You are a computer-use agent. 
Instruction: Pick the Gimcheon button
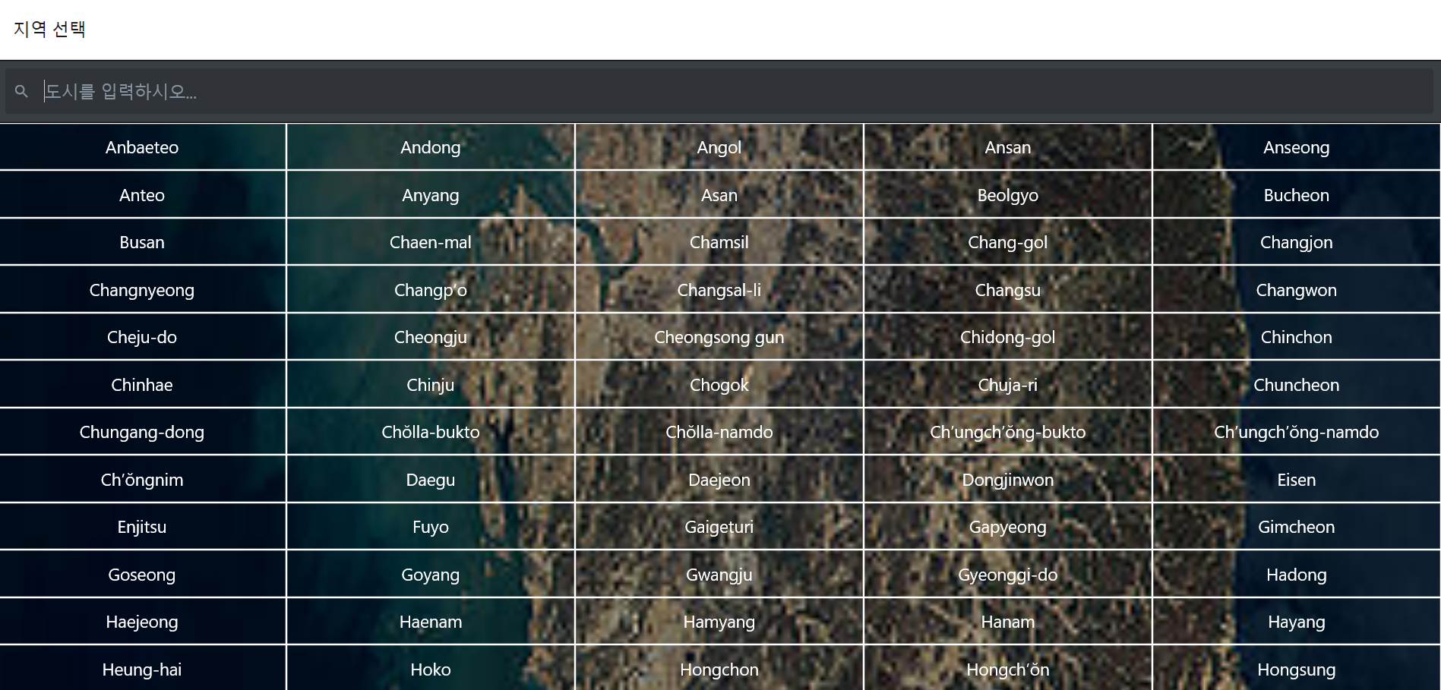click(x=1297, y=527)
